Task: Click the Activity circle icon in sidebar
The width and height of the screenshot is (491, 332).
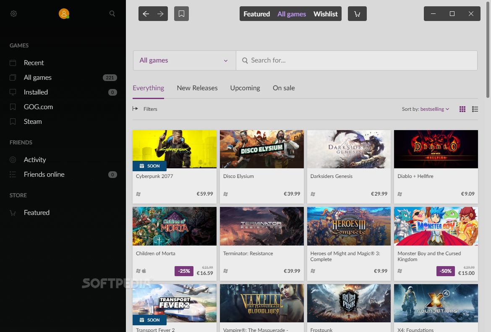Action: coord(13,160)
